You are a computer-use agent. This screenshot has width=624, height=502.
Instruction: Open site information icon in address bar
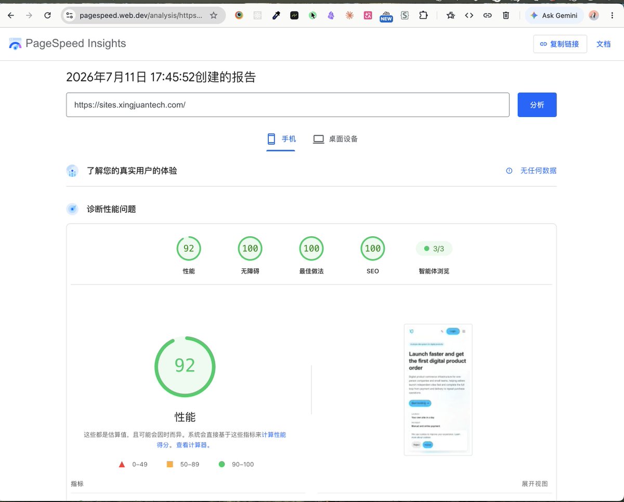pos(70,16)
